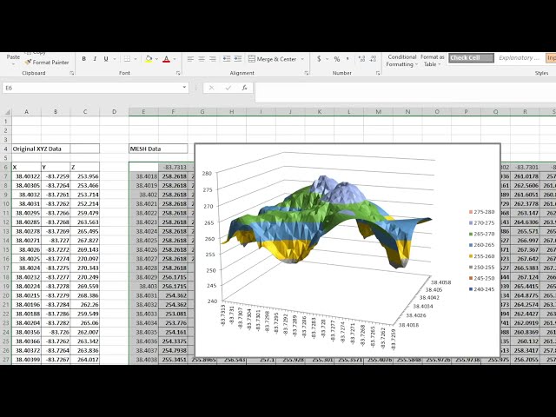Select cell with value 38.4018 in column E
Viewport: 556px width, 417px height.
(x=143, y=176)
